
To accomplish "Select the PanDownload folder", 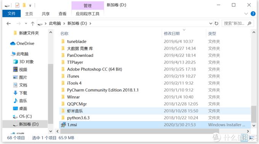I will pos(80,55).
